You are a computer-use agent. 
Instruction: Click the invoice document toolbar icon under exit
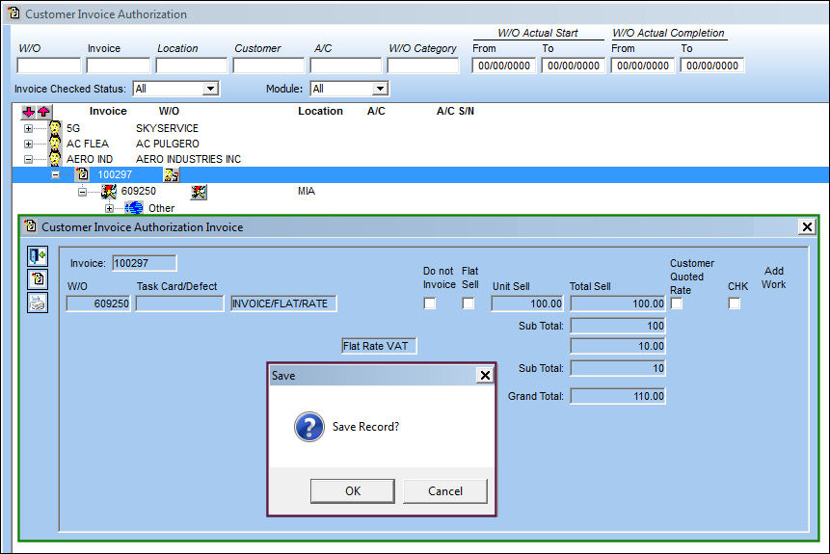[x=38, y=278]
